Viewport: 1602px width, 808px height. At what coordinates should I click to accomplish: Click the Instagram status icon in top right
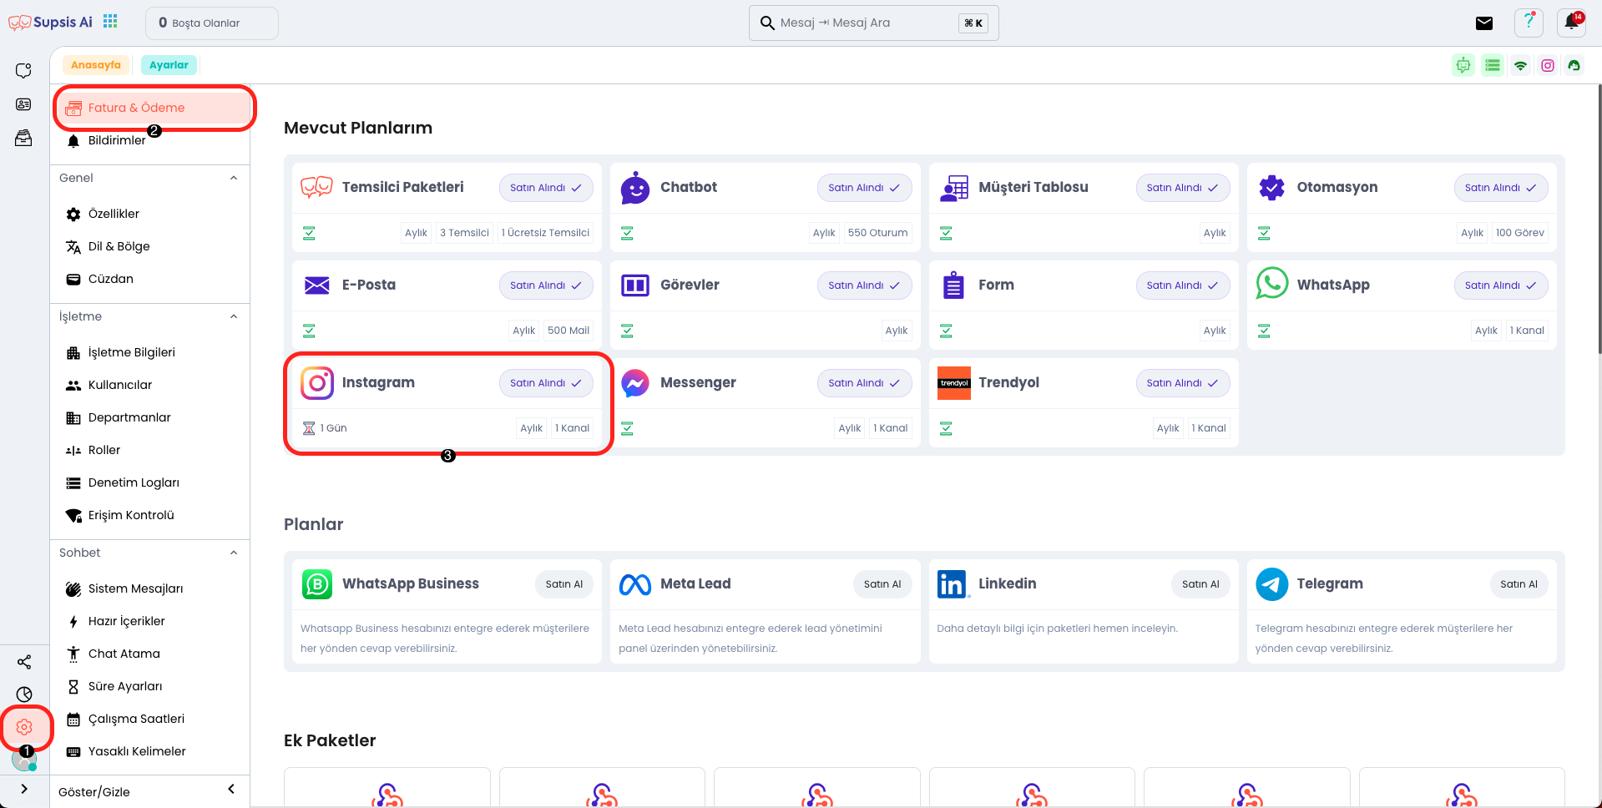point(1548,65)
